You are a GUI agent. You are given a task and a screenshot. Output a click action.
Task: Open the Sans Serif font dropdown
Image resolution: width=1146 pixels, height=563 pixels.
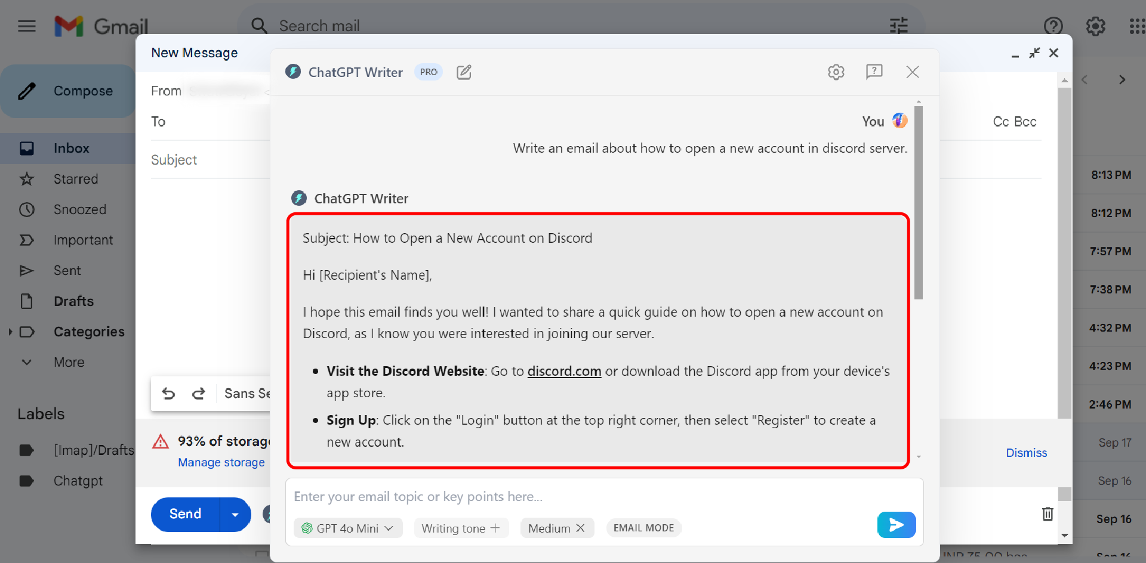coord(247,394)
